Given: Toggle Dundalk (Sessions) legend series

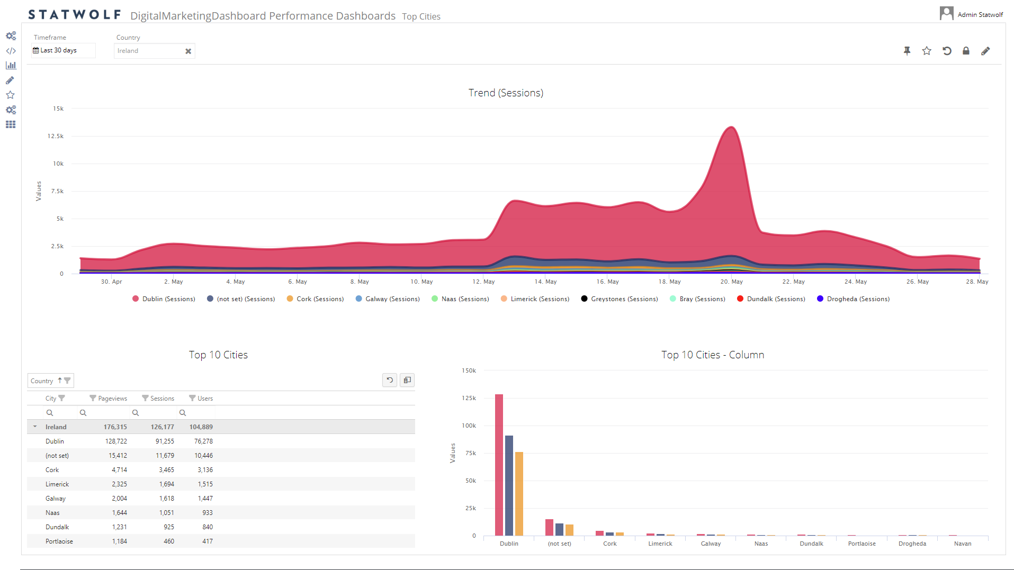Looking at the screenshot, I should point(771,299).
